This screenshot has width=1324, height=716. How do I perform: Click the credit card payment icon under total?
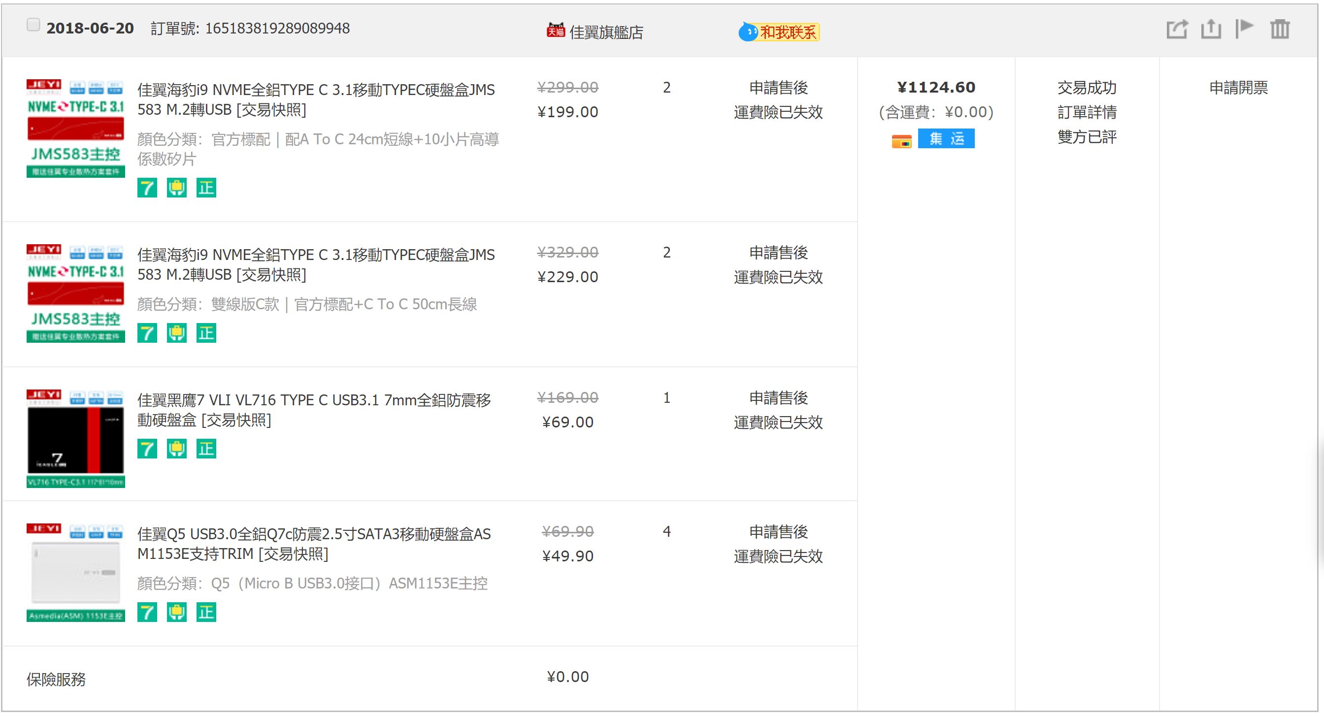[901, 141]
